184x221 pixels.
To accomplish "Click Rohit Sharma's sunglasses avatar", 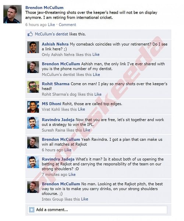I will [x=33, y=87].
